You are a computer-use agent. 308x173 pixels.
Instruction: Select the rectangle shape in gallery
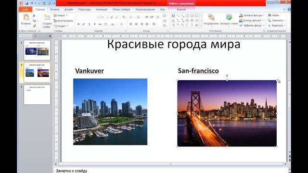coord(187,16)
